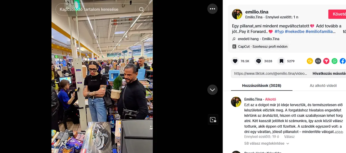Image resolution: width=346 pixels, height=153 pixels.
Task: Open comments via the speech bubble icon
Action: point(259,61)
